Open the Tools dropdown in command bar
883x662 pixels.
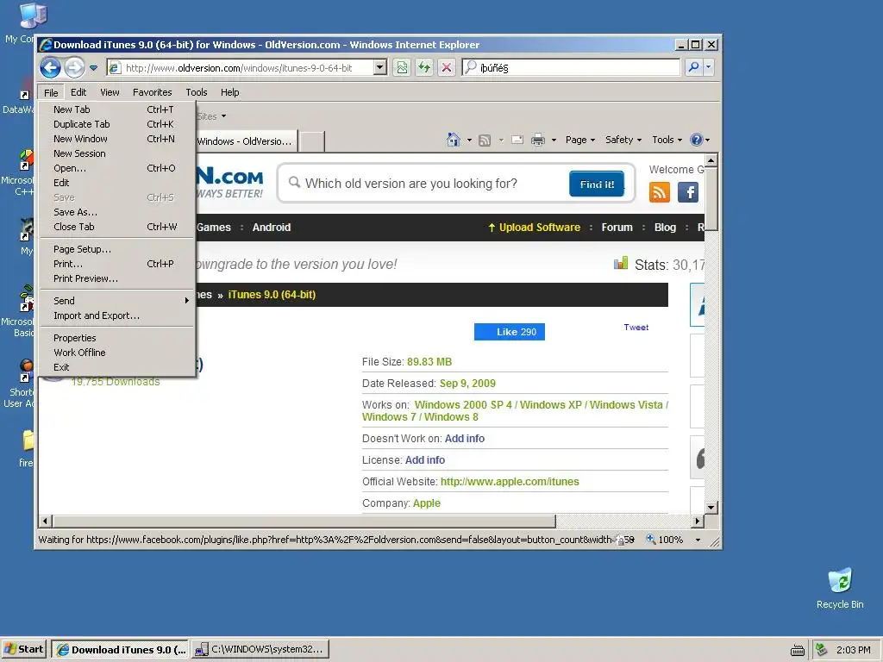[x=667, y=140]
